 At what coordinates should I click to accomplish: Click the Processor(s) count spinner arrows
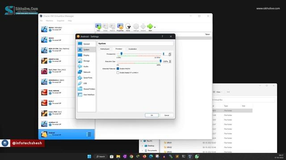click(170, 54)
